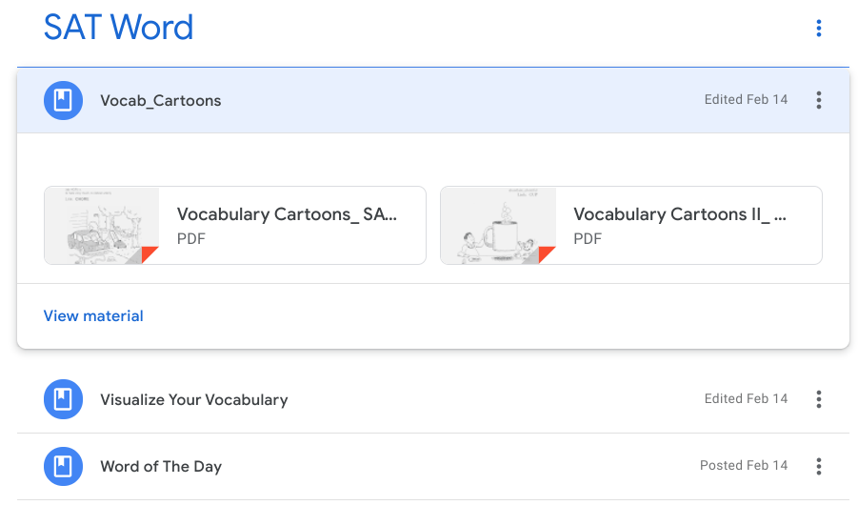
Task: Open more options for Visualize Your Vocabulary
Action: pyautogui.click(x=819, y=399)
